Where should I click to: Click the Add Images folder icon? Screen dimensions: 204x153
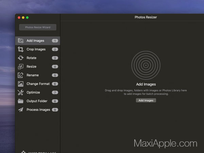point(20,41)
